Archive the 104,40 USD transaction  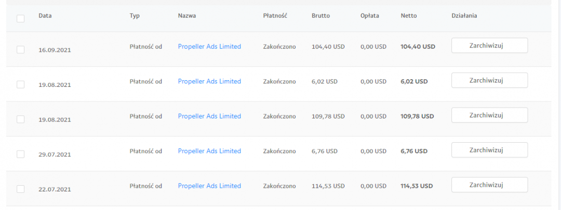point(489,46)
